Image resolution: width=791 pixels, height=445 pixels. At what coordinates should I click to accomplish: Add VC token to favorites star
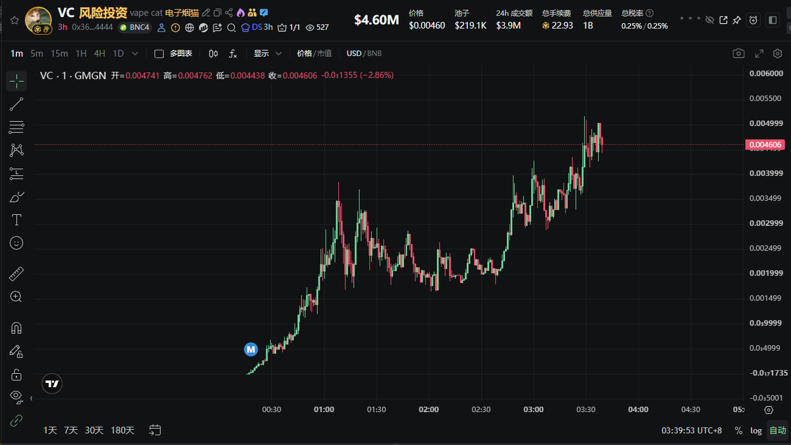pos(15,20)
